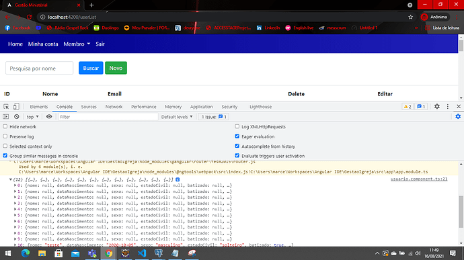Create live expression eye icon

point(49,117)
